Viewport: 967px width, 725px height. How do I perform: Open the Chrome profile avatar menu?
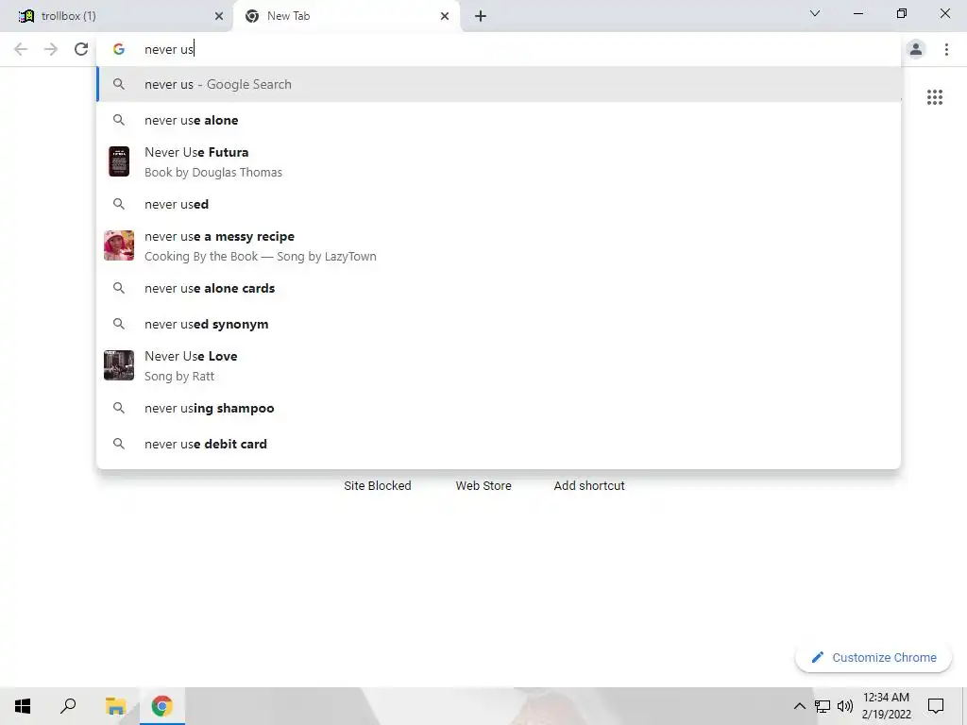(916, 49)
